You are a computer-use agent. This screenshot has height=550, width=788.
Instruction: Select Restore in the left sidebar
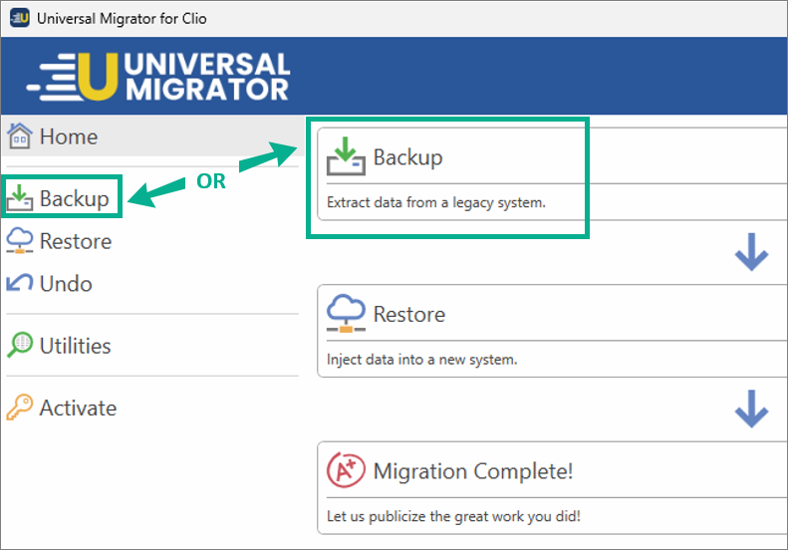point(76,241)
